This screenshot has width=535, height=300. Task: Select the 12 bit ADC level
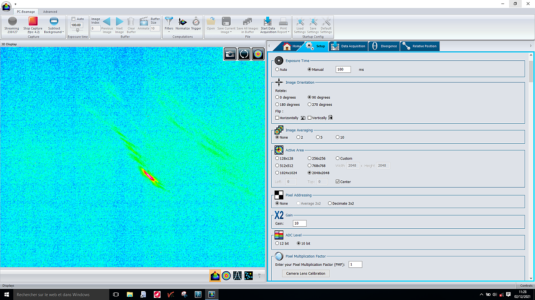click(277, 243)
